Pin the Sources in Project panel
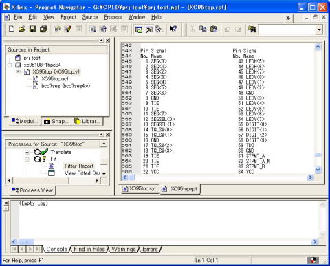The image size is (330, 266). click(x=102, y=41)
